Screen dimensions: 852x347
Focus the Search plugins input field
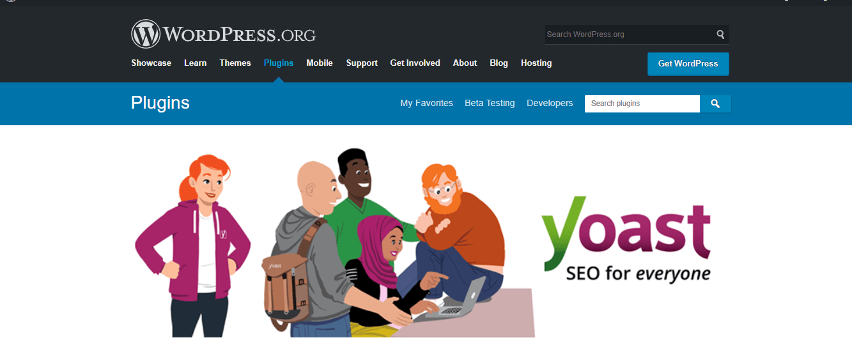642,104
